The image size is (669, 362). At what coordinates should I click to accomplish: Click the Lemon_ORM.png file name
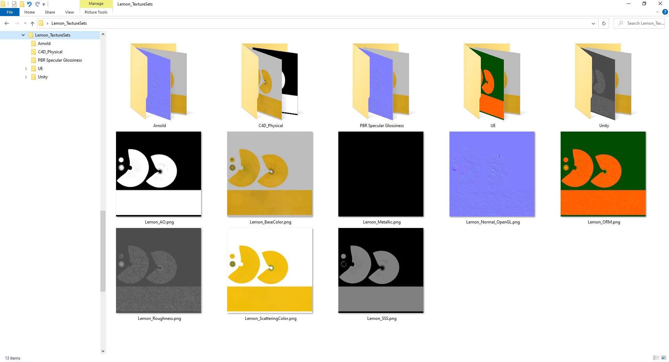(604, 222)
